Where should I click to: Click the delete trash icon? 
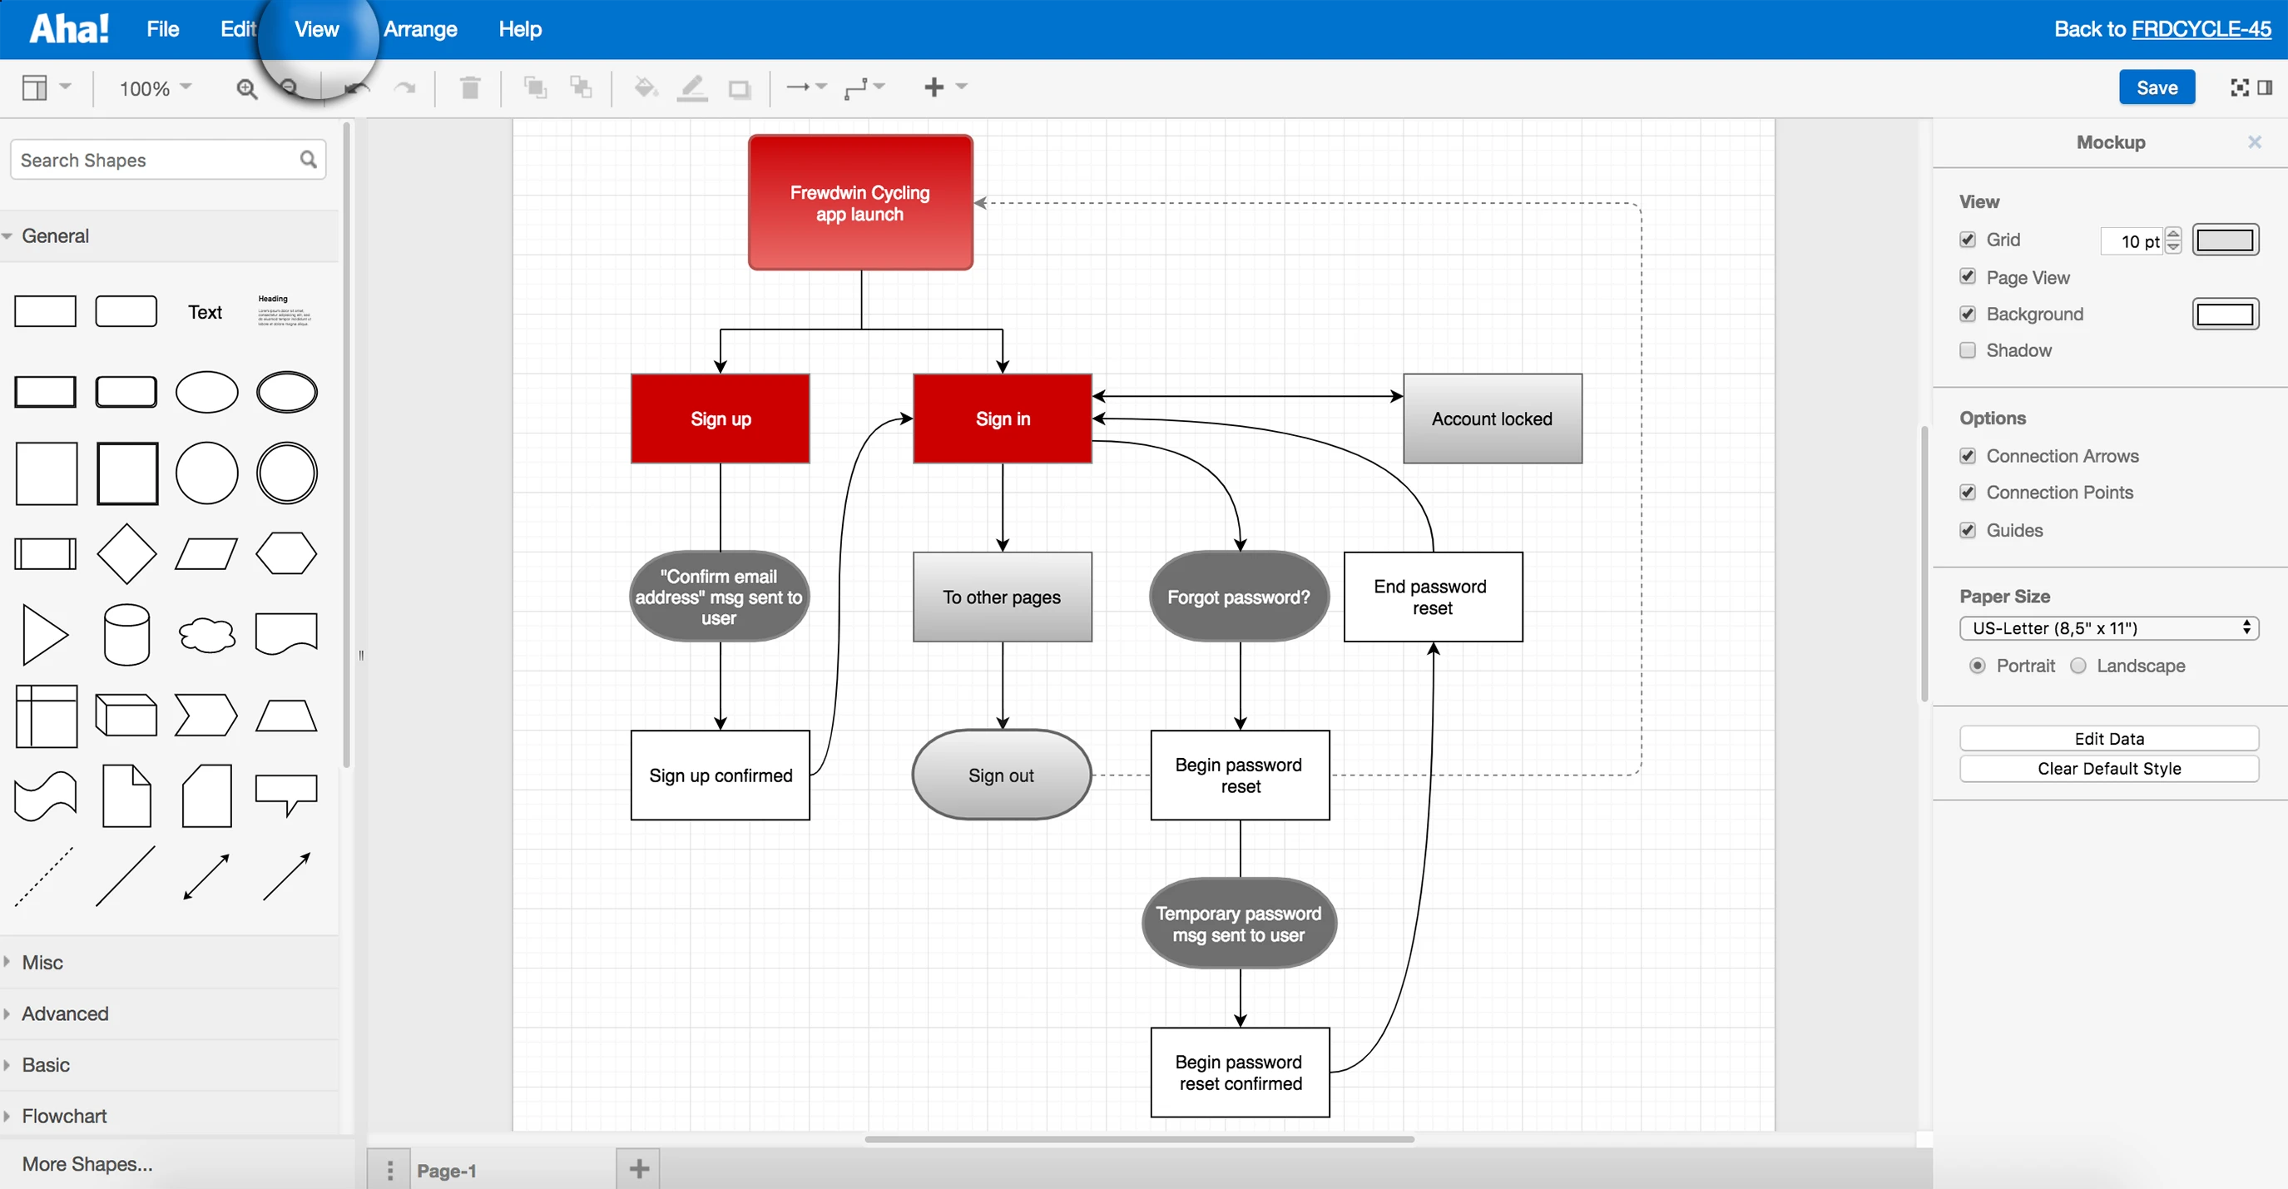click(x=470, y=88)
